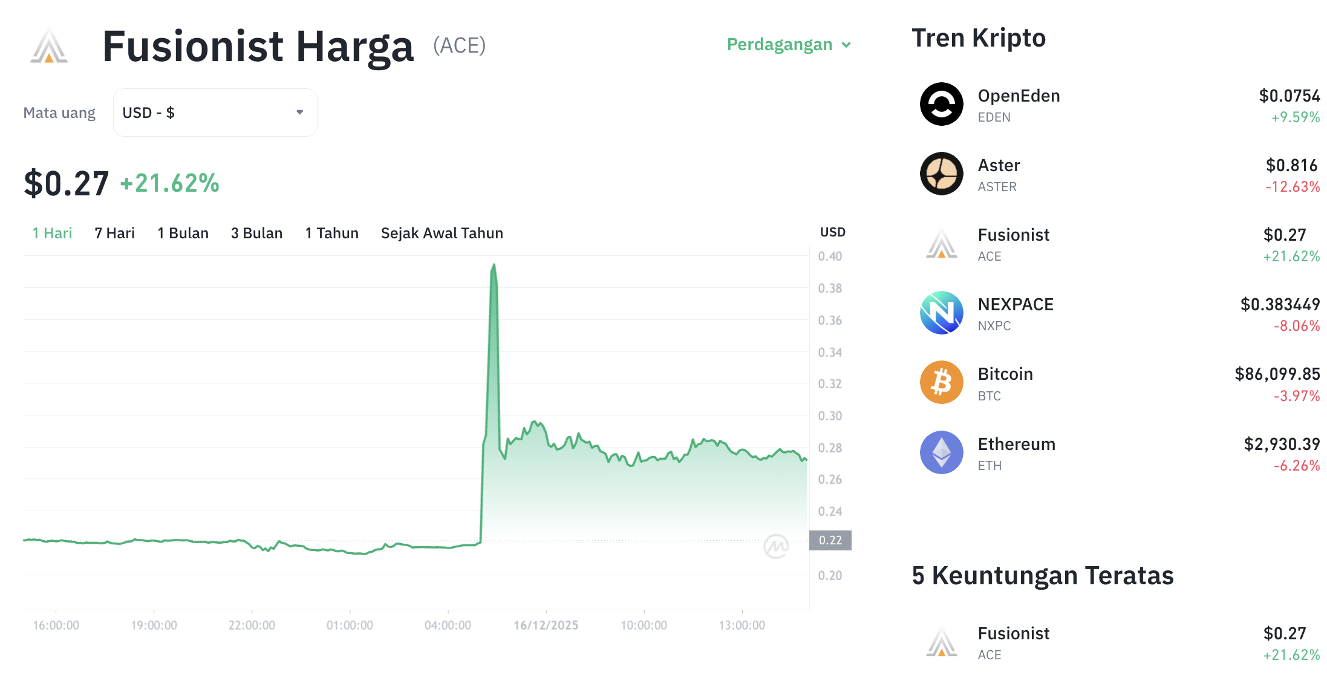
Task: Open the USD currency dropdown
Action: pyautogui.click(x=215, y=112)
